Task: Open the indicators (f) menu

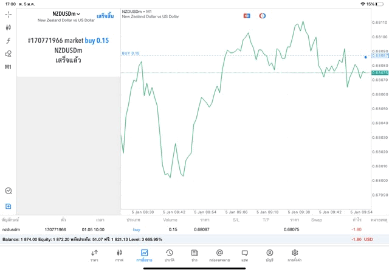Action: [8, 41]
